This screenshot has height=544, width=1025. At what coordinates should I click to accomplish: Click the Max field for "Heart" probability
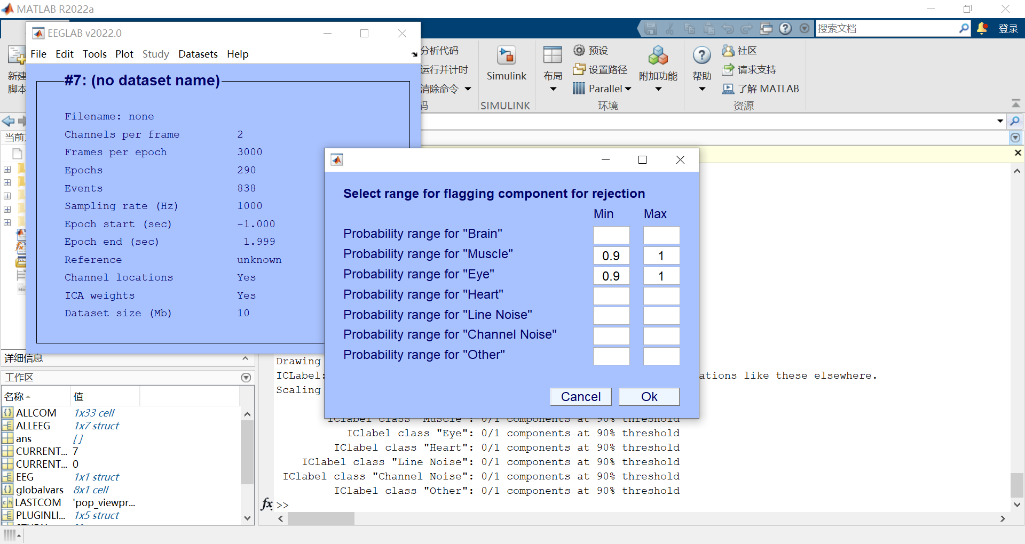(661, 296)
